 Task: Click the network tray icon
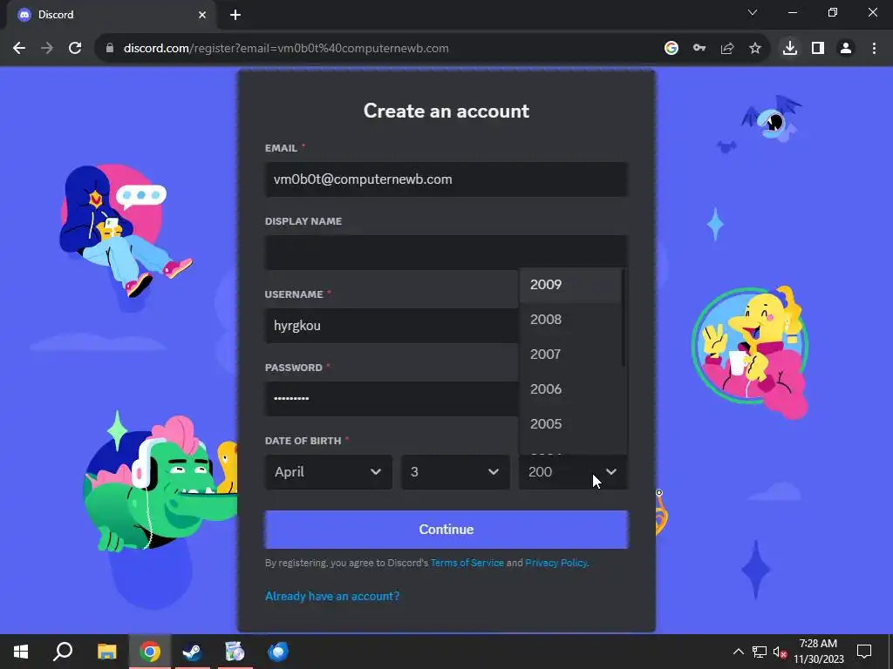(x=760, y=652)
